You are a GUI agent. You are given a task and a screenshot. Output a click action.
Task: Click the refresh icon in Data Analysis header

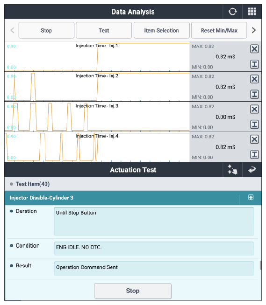tap(232, 12)
